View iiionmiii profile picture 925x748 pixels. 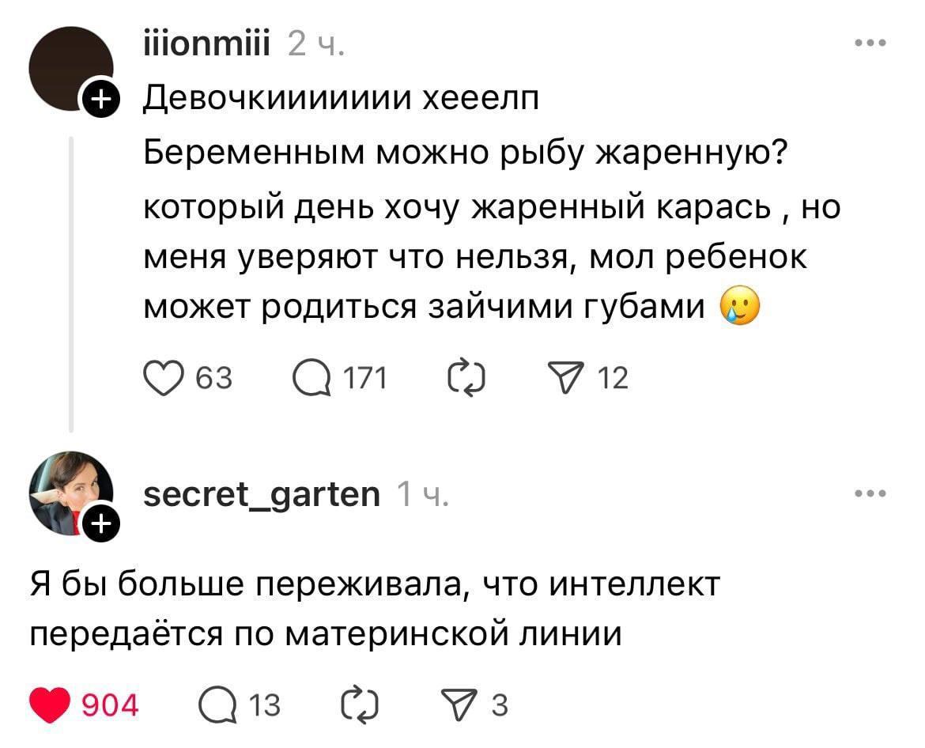(x=71, y=67)
